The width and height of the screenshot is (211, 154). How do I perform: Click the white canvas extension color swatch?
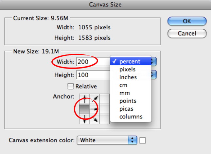(x=143, y=141)
